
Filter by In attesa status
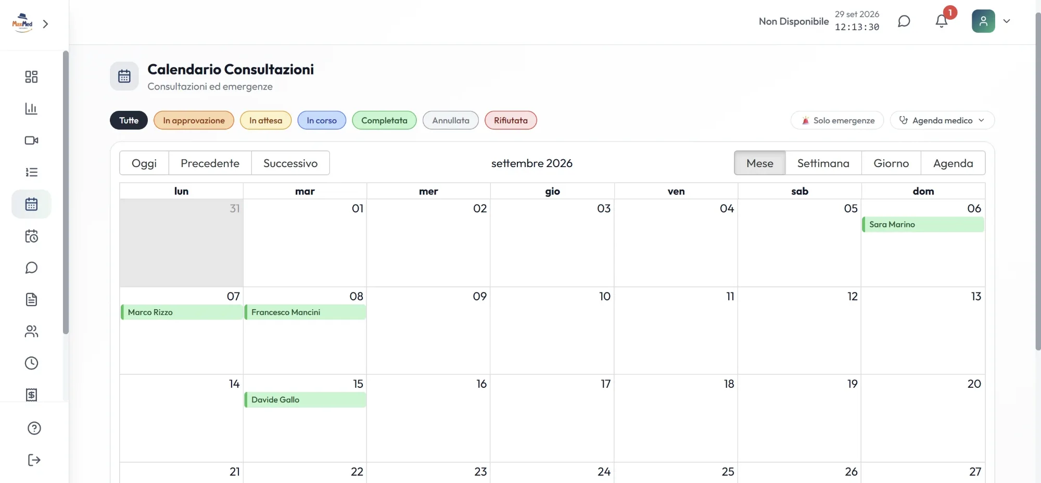265,120
